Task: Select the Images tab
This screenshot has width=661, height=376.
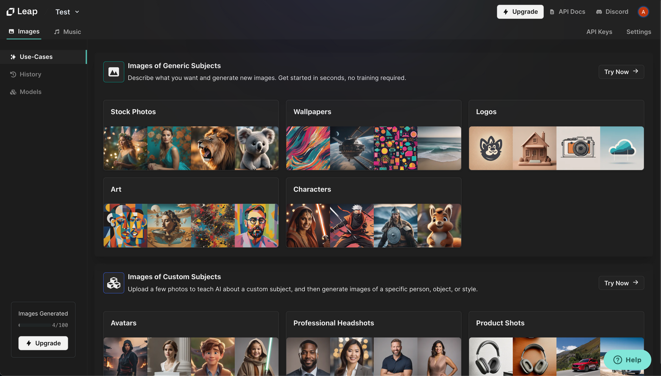Action: pyautogui.click(x=24, y=31)
